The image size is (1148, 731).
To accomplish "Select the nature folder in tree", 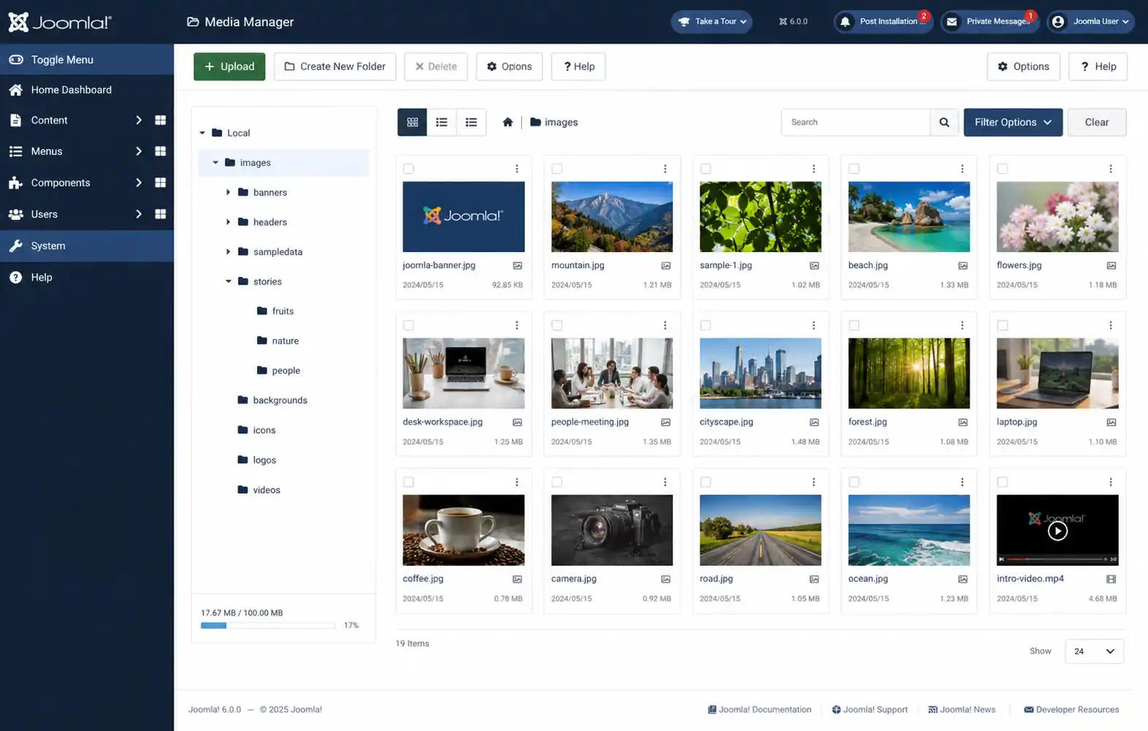I will point(278,340).
